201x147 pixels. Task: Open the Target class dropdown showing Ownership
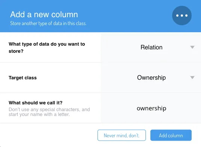coord(151,77)
